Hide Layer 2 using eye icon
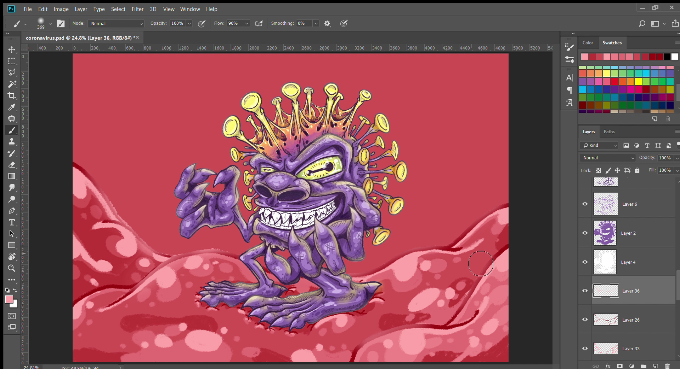Viewport: 680px width, 369px height. (x=585, y=233)
